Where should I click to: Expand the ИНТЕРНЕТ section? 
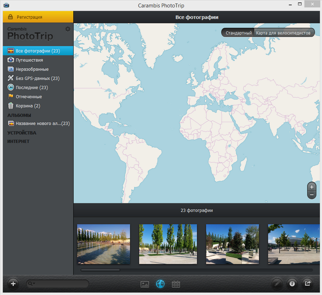click(18, 141)
